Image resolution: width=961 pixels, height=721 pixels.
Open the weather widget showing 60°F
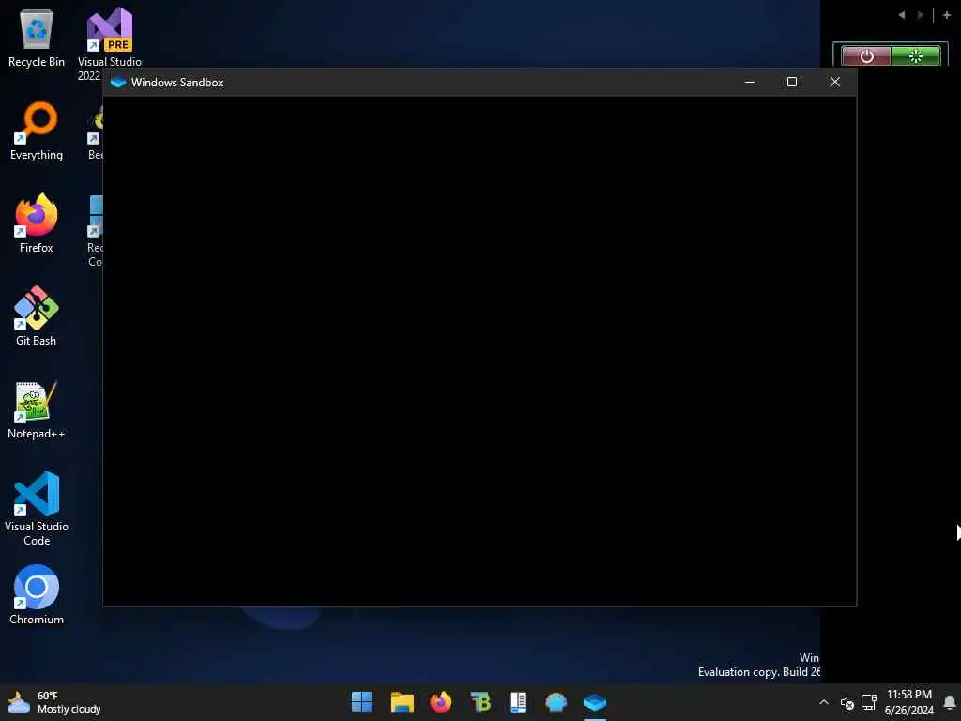53,702
